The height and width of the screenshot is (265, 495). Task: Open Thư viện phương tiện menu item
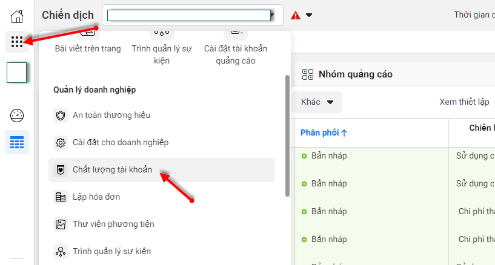click(162, 224)
